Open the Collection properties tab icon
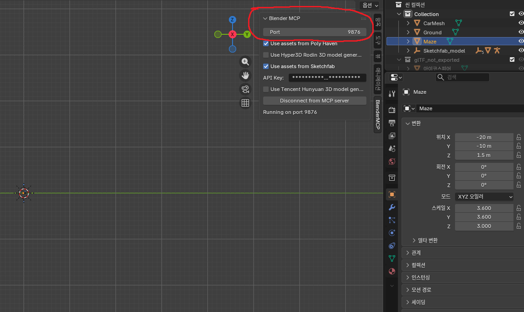Viewport: 524px width, 312px height. tap(392, 178)
